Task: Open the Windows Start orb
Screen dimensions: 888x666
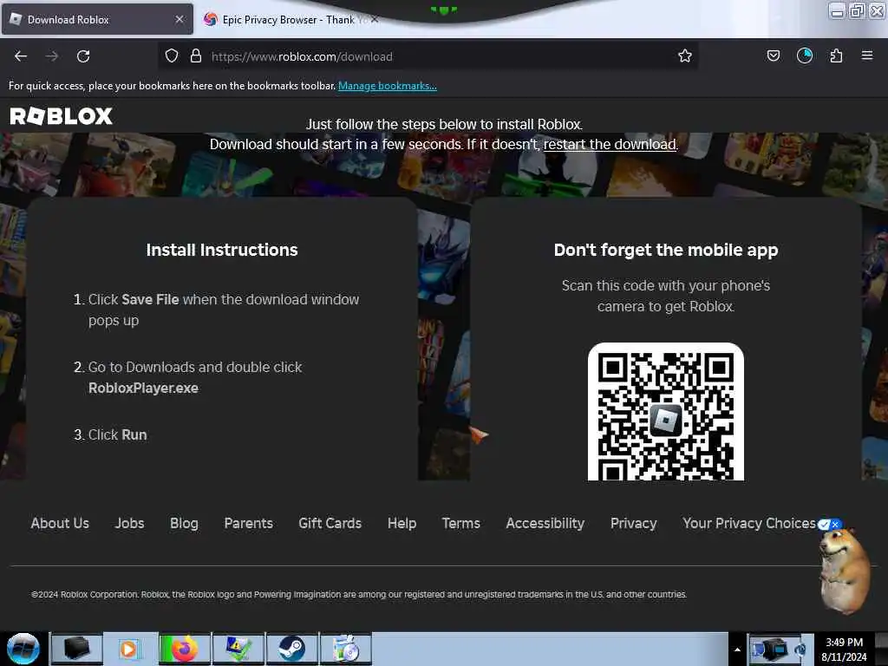Action: 23,649
